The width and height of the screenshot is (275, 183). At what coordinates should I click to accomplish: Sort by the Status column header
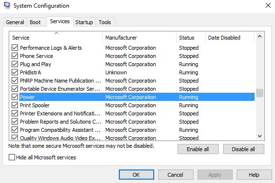click(191, 38)
